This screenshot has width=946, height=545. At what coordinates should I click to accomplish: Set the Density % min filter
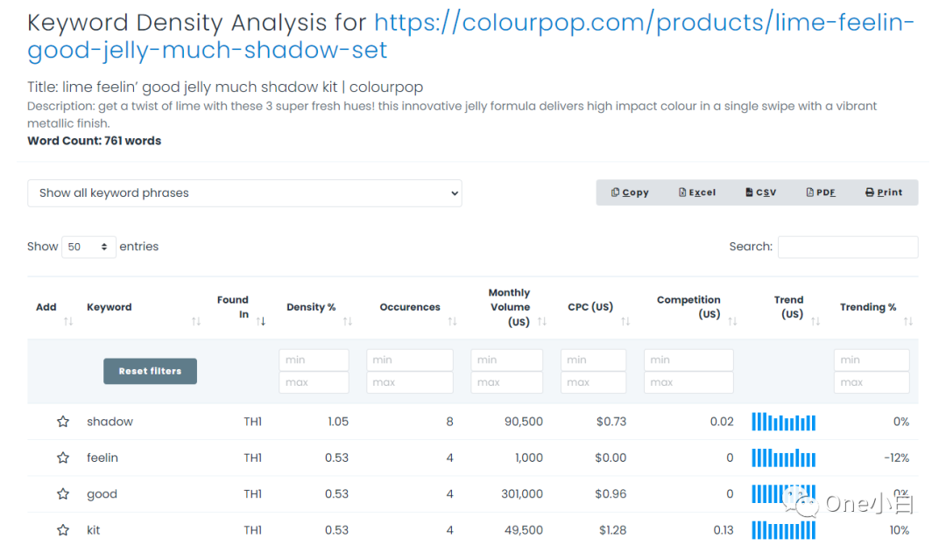[314, 360]
